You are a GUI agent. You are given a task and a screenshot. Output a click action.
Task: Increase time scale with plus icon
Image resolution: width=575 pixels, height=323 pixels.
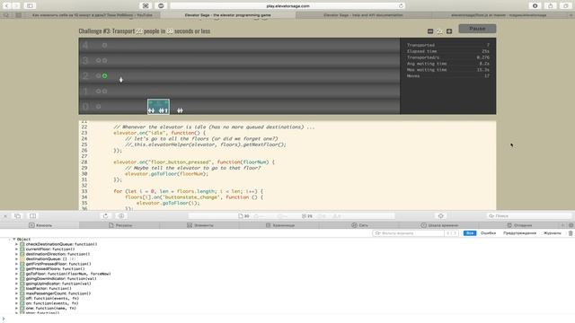[x=449, y=31]
